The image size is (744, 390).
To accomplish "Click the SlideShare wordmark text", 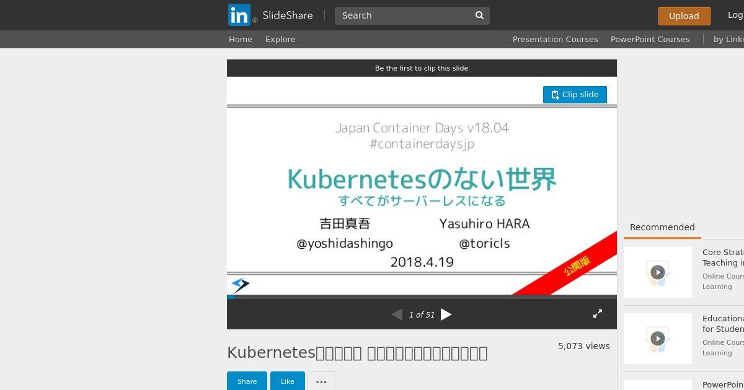I will pyautogui.click(x=288, y=15).
